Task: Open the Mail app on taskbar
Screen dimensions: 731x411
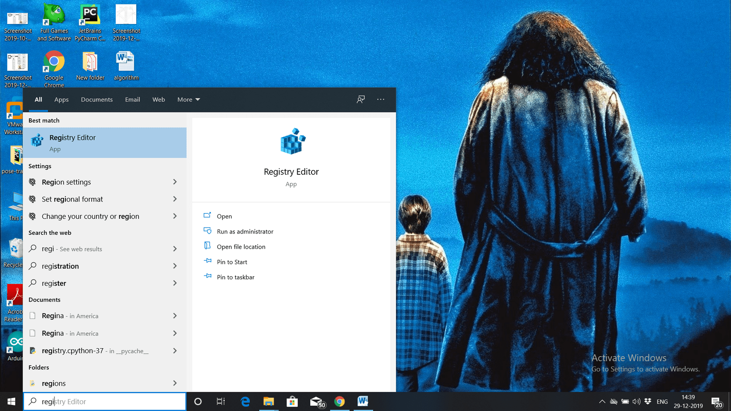Action: click(317, 401)
